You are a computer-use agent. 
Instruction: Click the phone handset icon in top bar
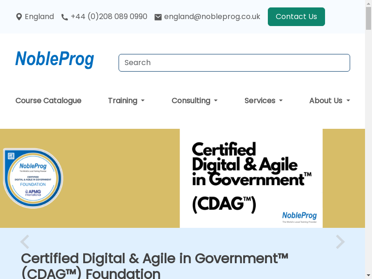pyautogui.click(x=65, y=17)
